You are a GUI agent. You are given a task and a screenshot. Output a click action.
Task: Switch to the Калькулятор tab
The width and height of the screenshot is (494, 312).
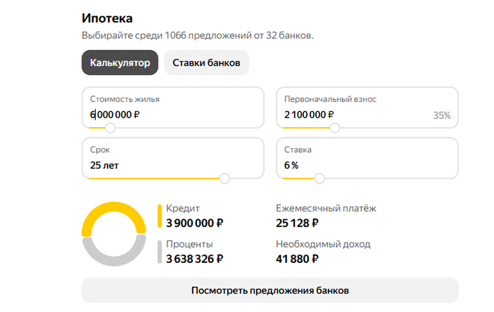tap(120, 63)
